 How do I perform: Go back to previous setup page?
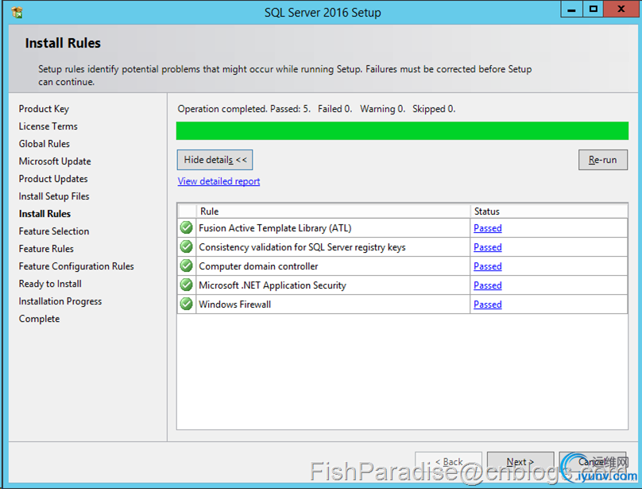click(448, 462)
